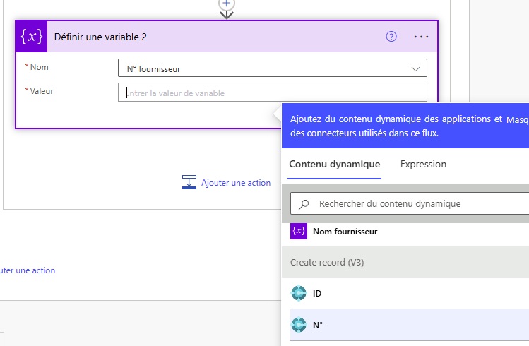Select the Nom fournisseur variable text

(345, 232)
